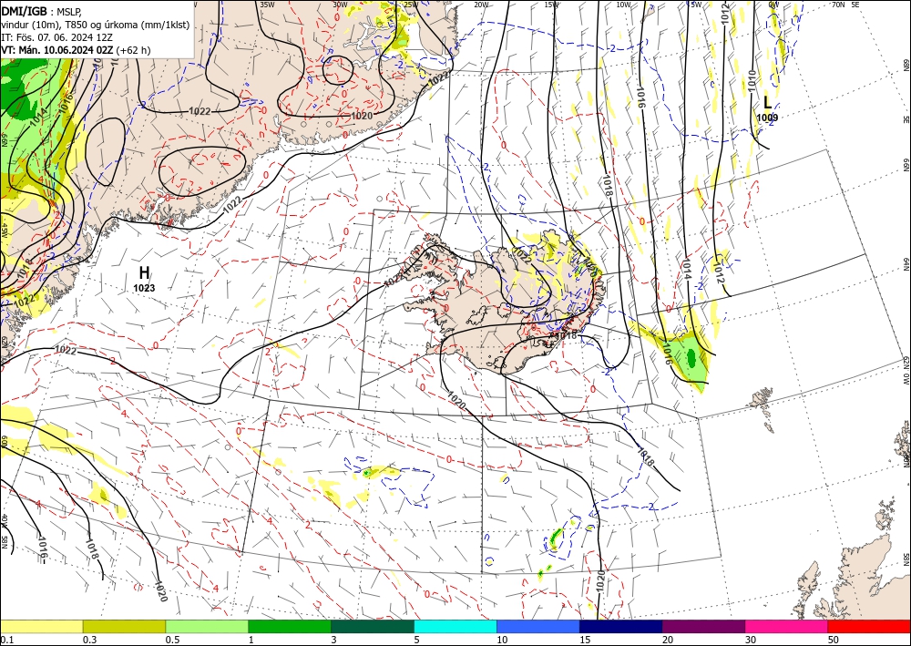Click the pink 30–50 legend swatch
The height and width of the screenshot is (646, 911).
[787, 626]
